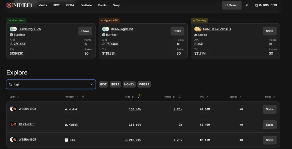Click the $31.71M TVL in Trending card
The image size is (292, 149).
[x=200, y=53]
